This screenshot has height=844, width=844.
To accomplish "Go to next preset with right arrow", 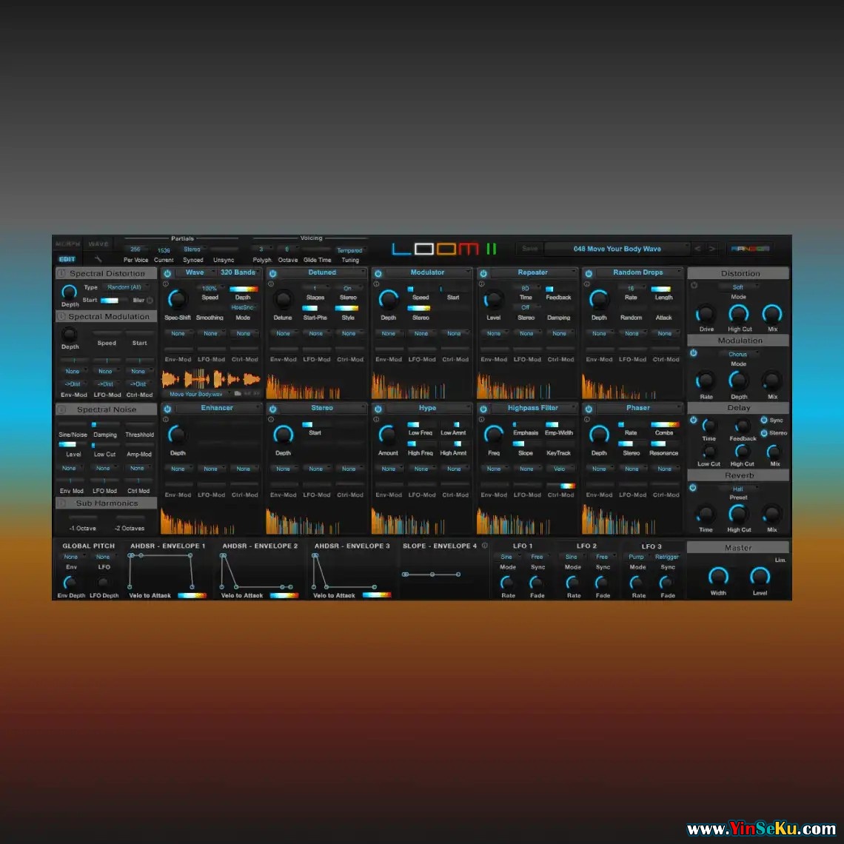I will 712,249.
